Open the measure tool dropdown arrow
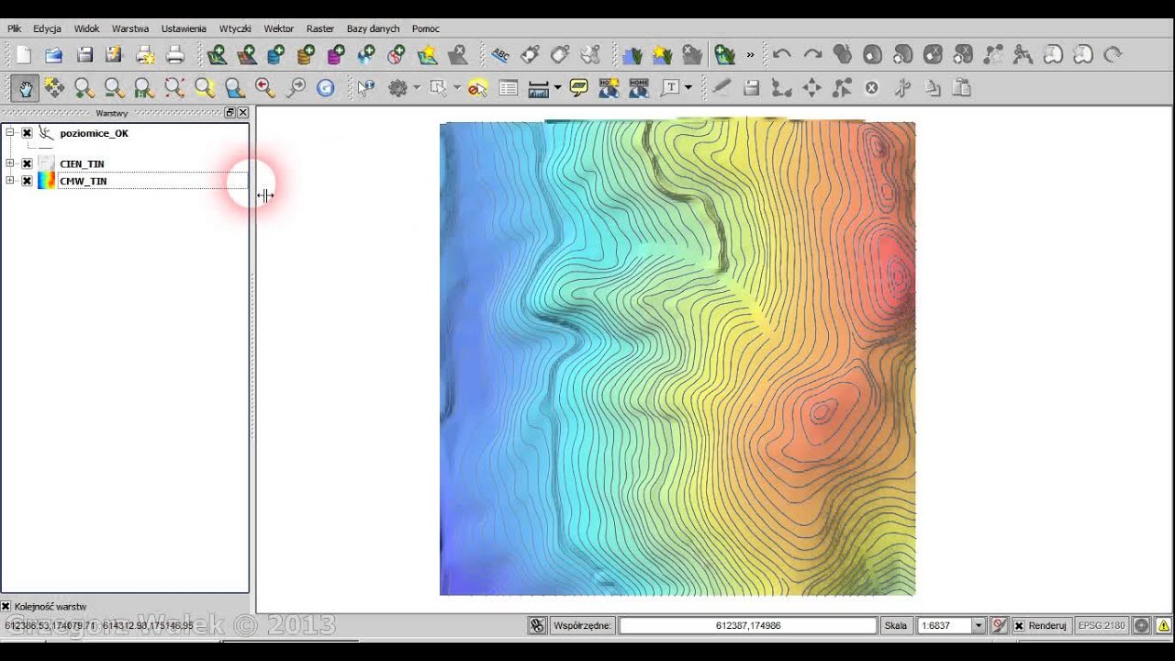The width and height of the screenshot is (1175, 661). [556, 88]
